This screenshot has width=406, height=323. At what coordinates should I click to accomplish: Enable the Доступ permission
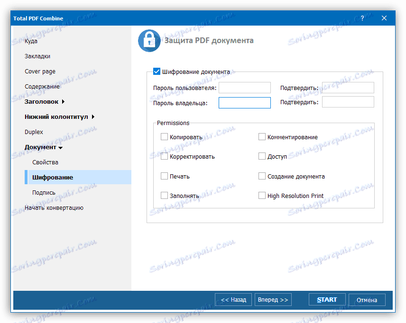click(262, 156)
